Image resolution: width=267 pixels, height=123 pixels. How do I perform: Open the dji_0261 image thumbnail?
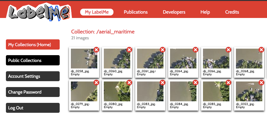[150, 59]
